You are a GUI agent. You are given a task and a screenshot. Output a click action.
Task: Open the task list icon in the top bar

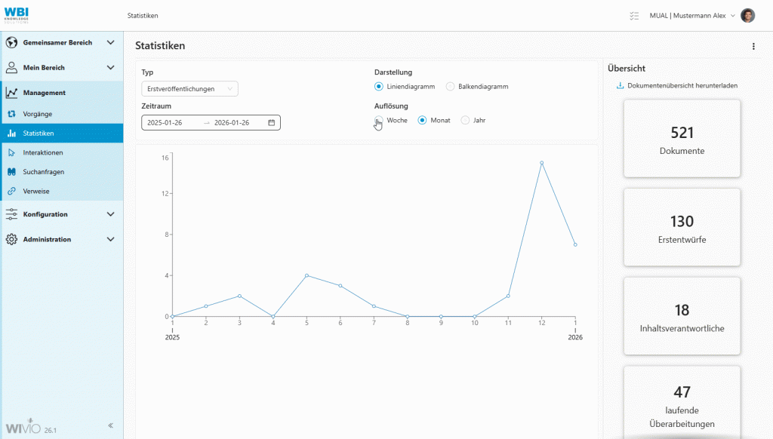pos(634,15)
